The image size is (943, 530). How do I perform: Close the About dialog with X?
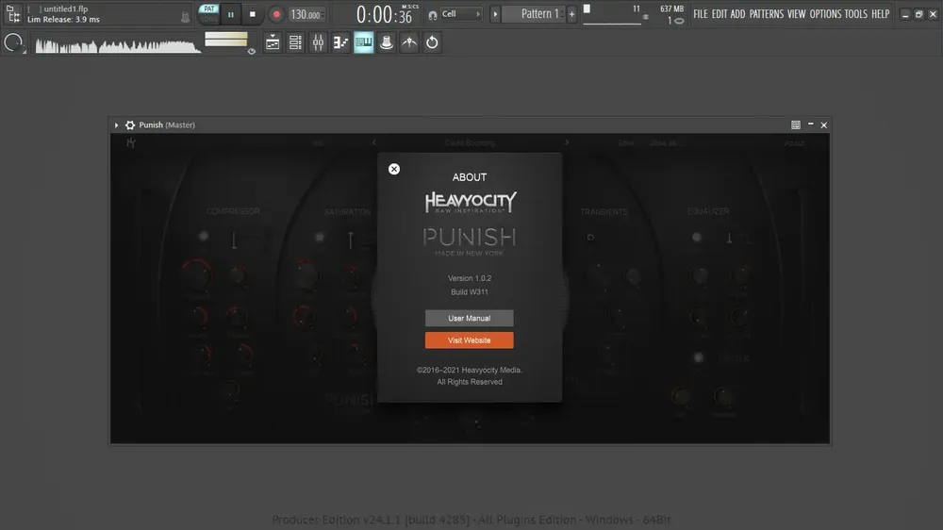tap(394, 169)
